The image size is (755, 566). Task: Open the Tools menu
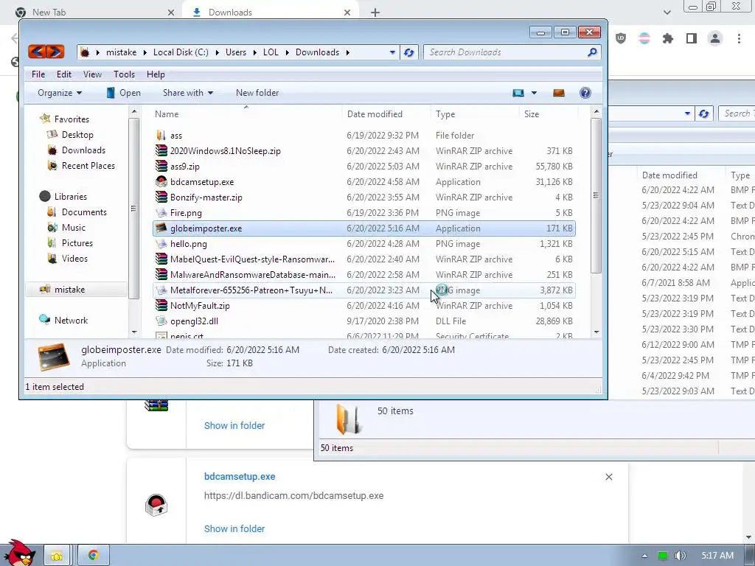(124, 74)
